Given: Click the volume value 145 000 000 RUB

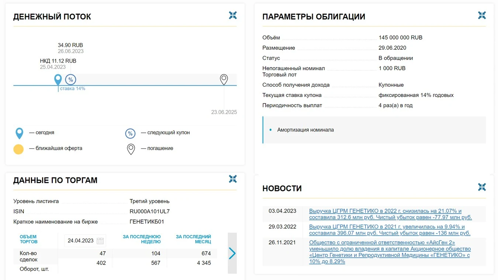Looking at the screenshot, I should click(x=401, y=38).
